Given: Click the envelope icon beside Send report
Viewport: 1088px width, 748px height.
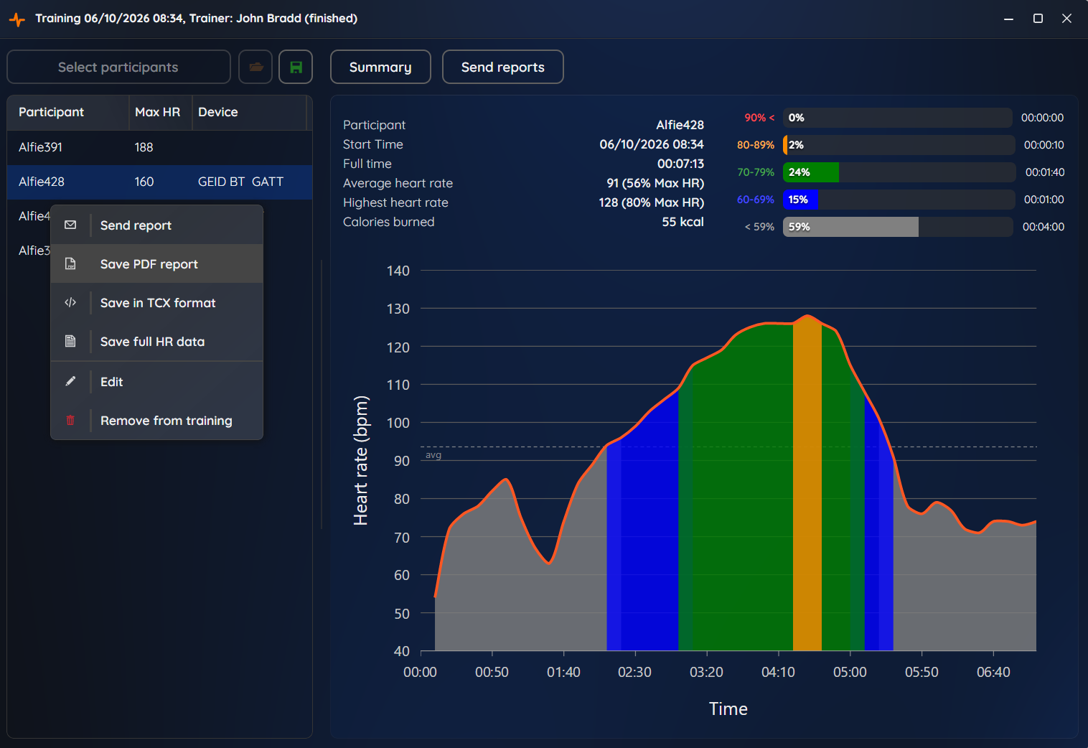Looking at the screenshot, I should [70, 225].
